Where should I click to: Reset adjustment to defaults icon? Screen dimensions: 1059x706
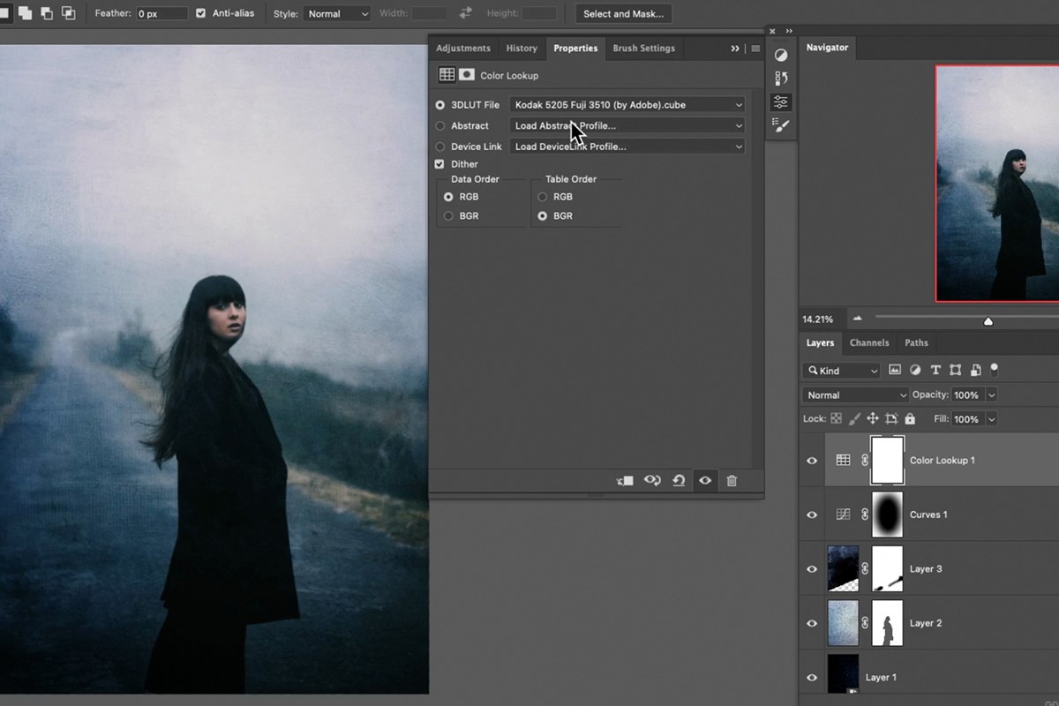click(679, 481)
